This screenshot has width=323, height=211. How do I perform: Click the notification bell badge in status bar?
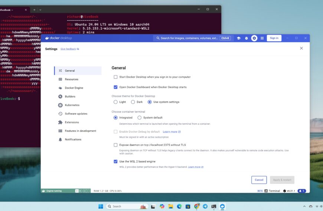302,191
